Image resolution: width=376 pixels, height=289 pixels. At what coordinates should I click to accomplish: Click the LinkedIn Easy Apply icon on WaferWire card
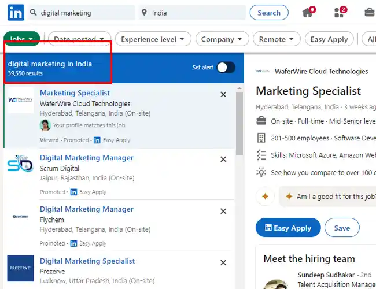(97, 140)
